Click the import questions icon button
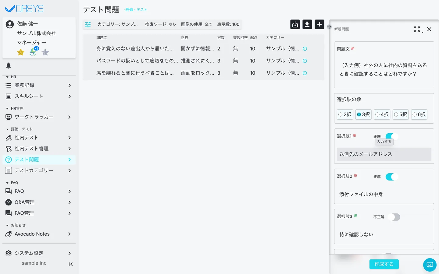Screen dimensions: 439x274 pos(295,24)
